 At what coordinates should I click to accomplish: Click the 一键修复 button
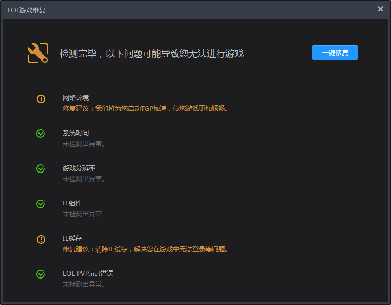(x=335, y=53)
